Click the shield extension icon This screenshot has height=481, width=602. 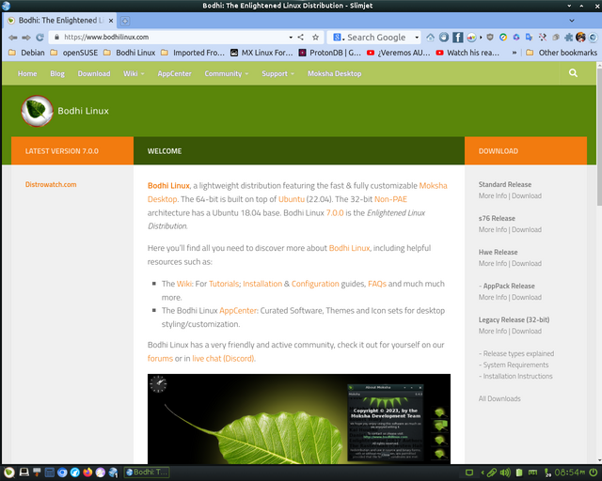click(490, 38)
